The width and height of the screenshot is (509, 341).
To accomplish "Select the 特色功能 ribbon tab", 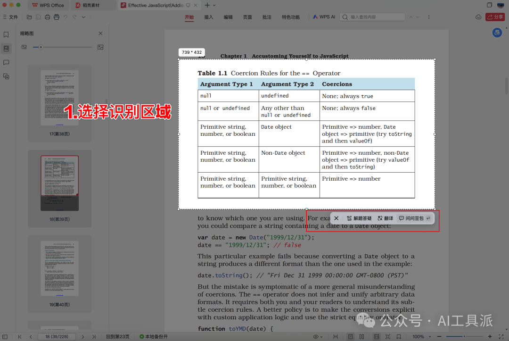I will click(x=291, y=17).
